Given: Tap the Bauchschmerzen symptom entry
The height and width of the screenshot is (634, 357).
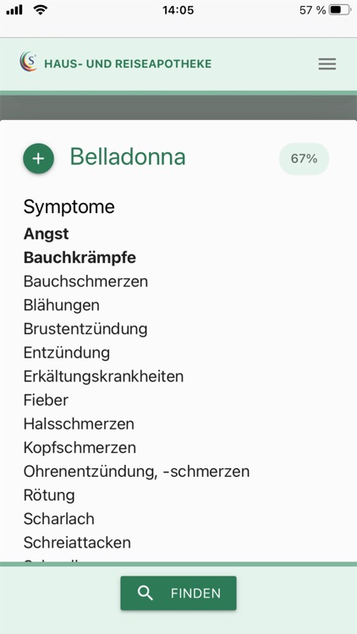Looking at the screenshot, I should point(85,281).
